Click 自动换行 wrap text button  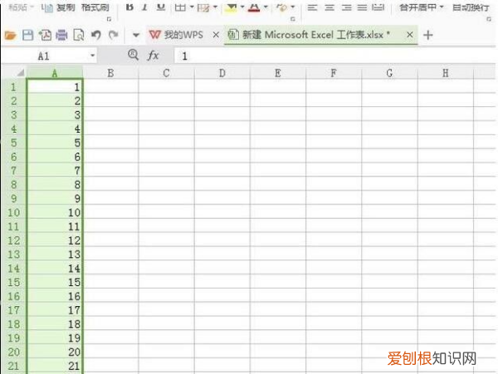tap(471, 7)
